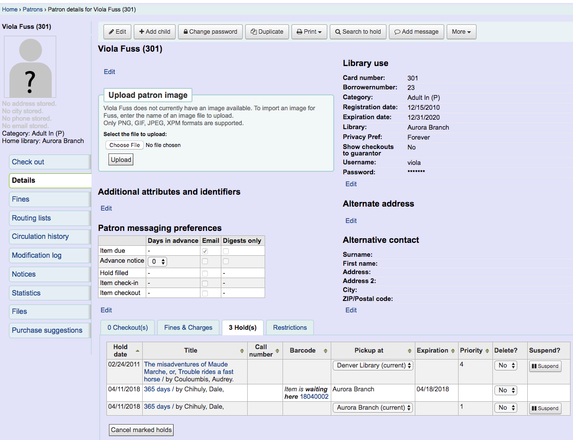Click the Duplicate patron button
Screen dimensions: 573x440
pyautogui.click(x=267, y=32)
